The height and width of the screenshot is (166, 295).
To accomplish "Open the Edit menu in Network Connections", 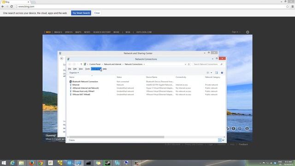I will click(75, 69).
